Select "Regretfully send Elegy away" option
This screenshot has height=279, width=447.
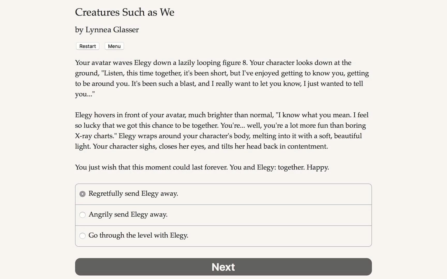(x=133, y=193)
